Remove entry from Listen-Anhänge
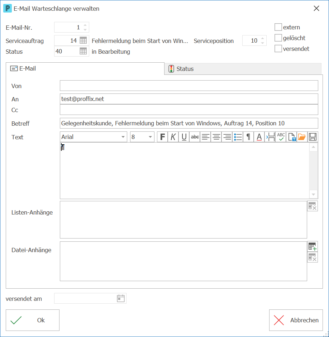329x337 pixels. pyautogui.click(x=313, y=206)
